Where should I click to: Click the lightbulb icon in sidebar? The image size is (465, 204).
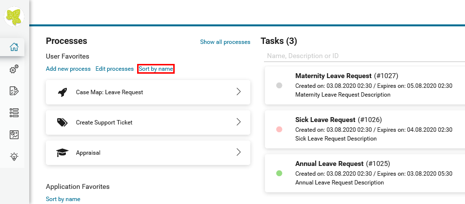click(x=14, y=157)
